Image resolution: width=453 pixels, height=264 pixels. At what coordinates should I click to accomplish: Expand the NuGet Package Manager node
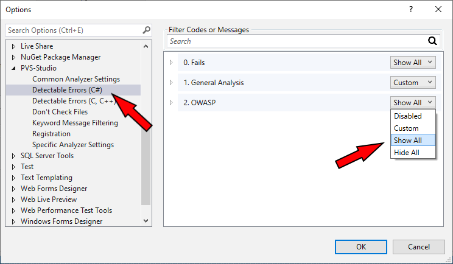14,57
